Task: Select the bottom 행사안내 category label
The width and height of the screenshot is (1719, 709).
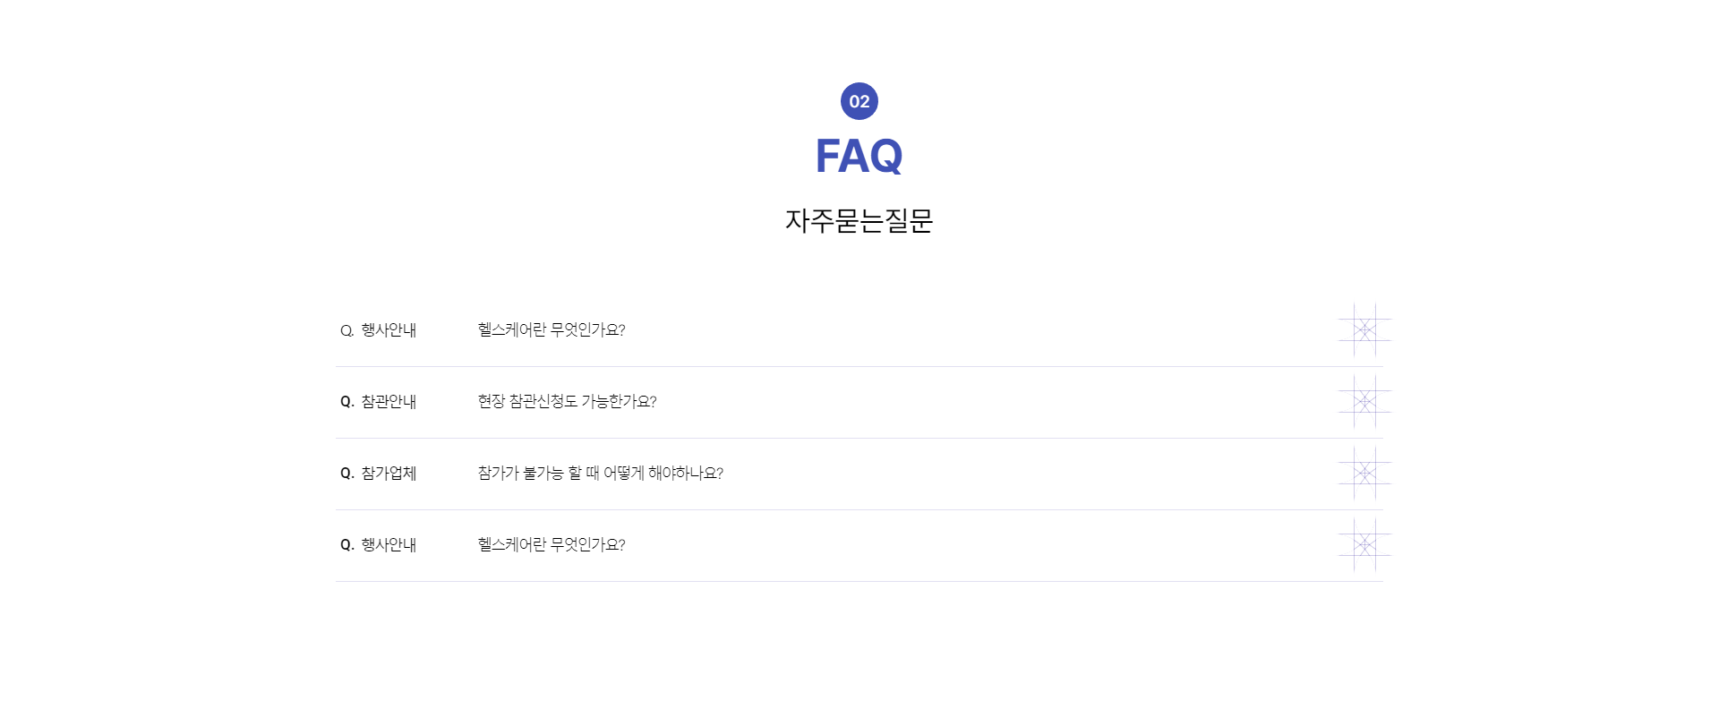Action: click(x=389, y=545)
